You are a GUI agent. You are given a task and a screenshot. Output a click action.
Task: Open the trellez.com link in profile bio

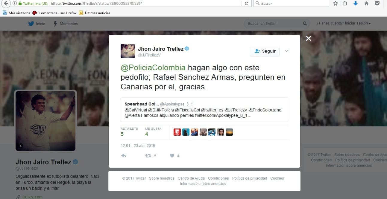32,197
